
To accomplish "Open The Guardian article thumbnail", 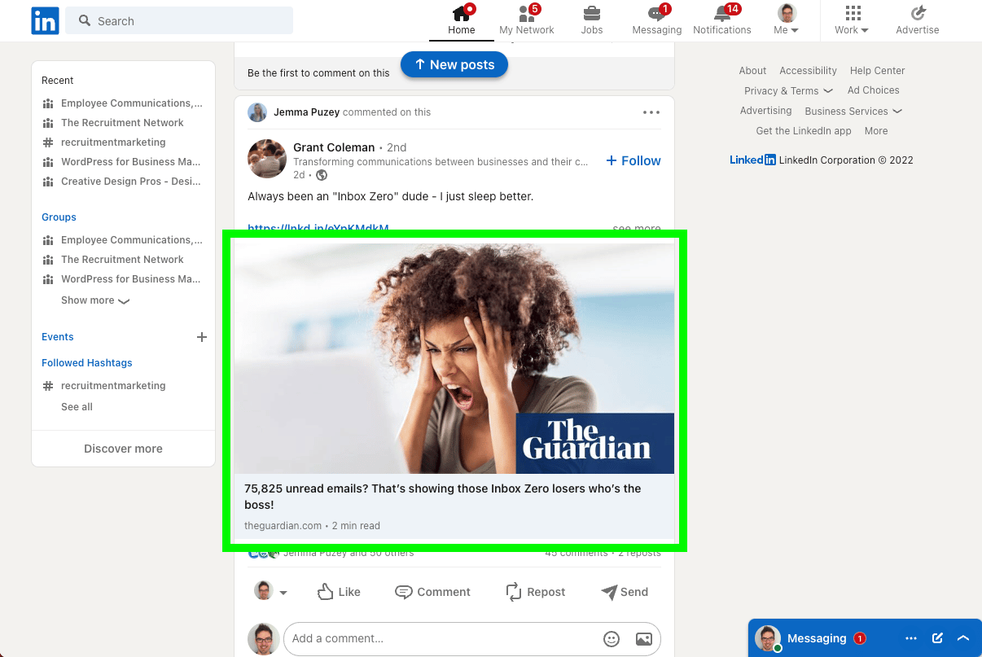I will pyautogui.click(x=454, y=358).
